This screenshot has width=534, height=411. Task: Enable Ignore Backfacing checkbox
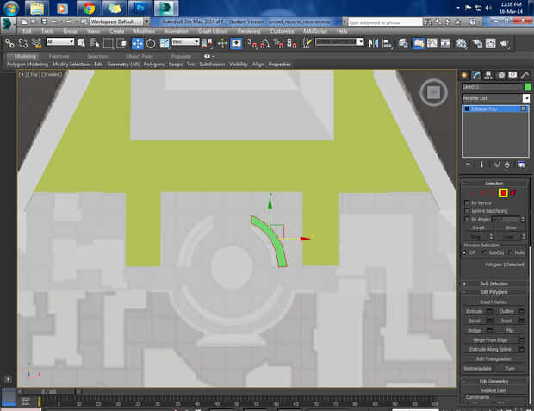(x=467, y=211)
